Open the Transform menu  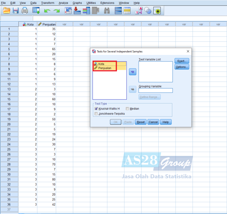click(48, 3)
